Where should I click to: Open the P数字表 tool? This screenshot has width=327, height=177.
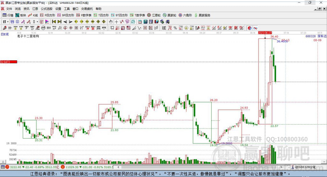(x=84, y=15)
